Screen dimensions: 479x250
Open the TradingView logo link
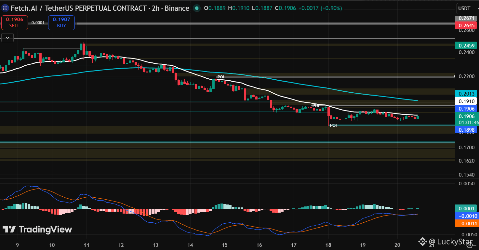coord(37,229)
